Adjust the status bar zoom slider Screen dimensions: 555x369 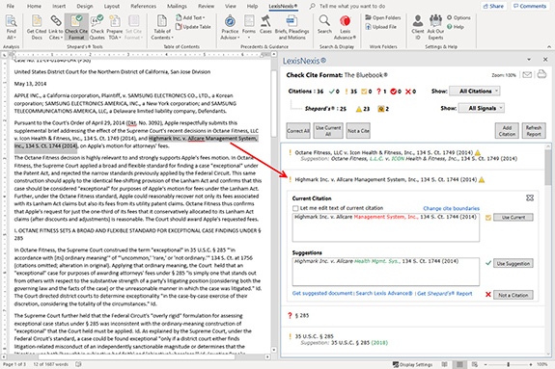click(x=509, y=364)
